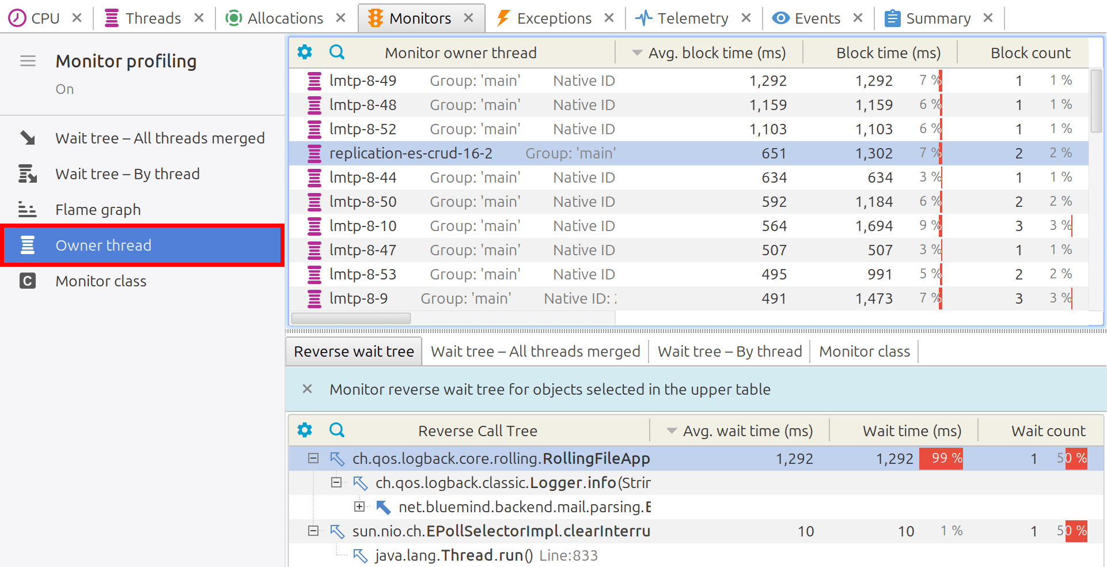Close the Allocations tab
Screen dimensions: 1107x567
(x=340, y=18)
